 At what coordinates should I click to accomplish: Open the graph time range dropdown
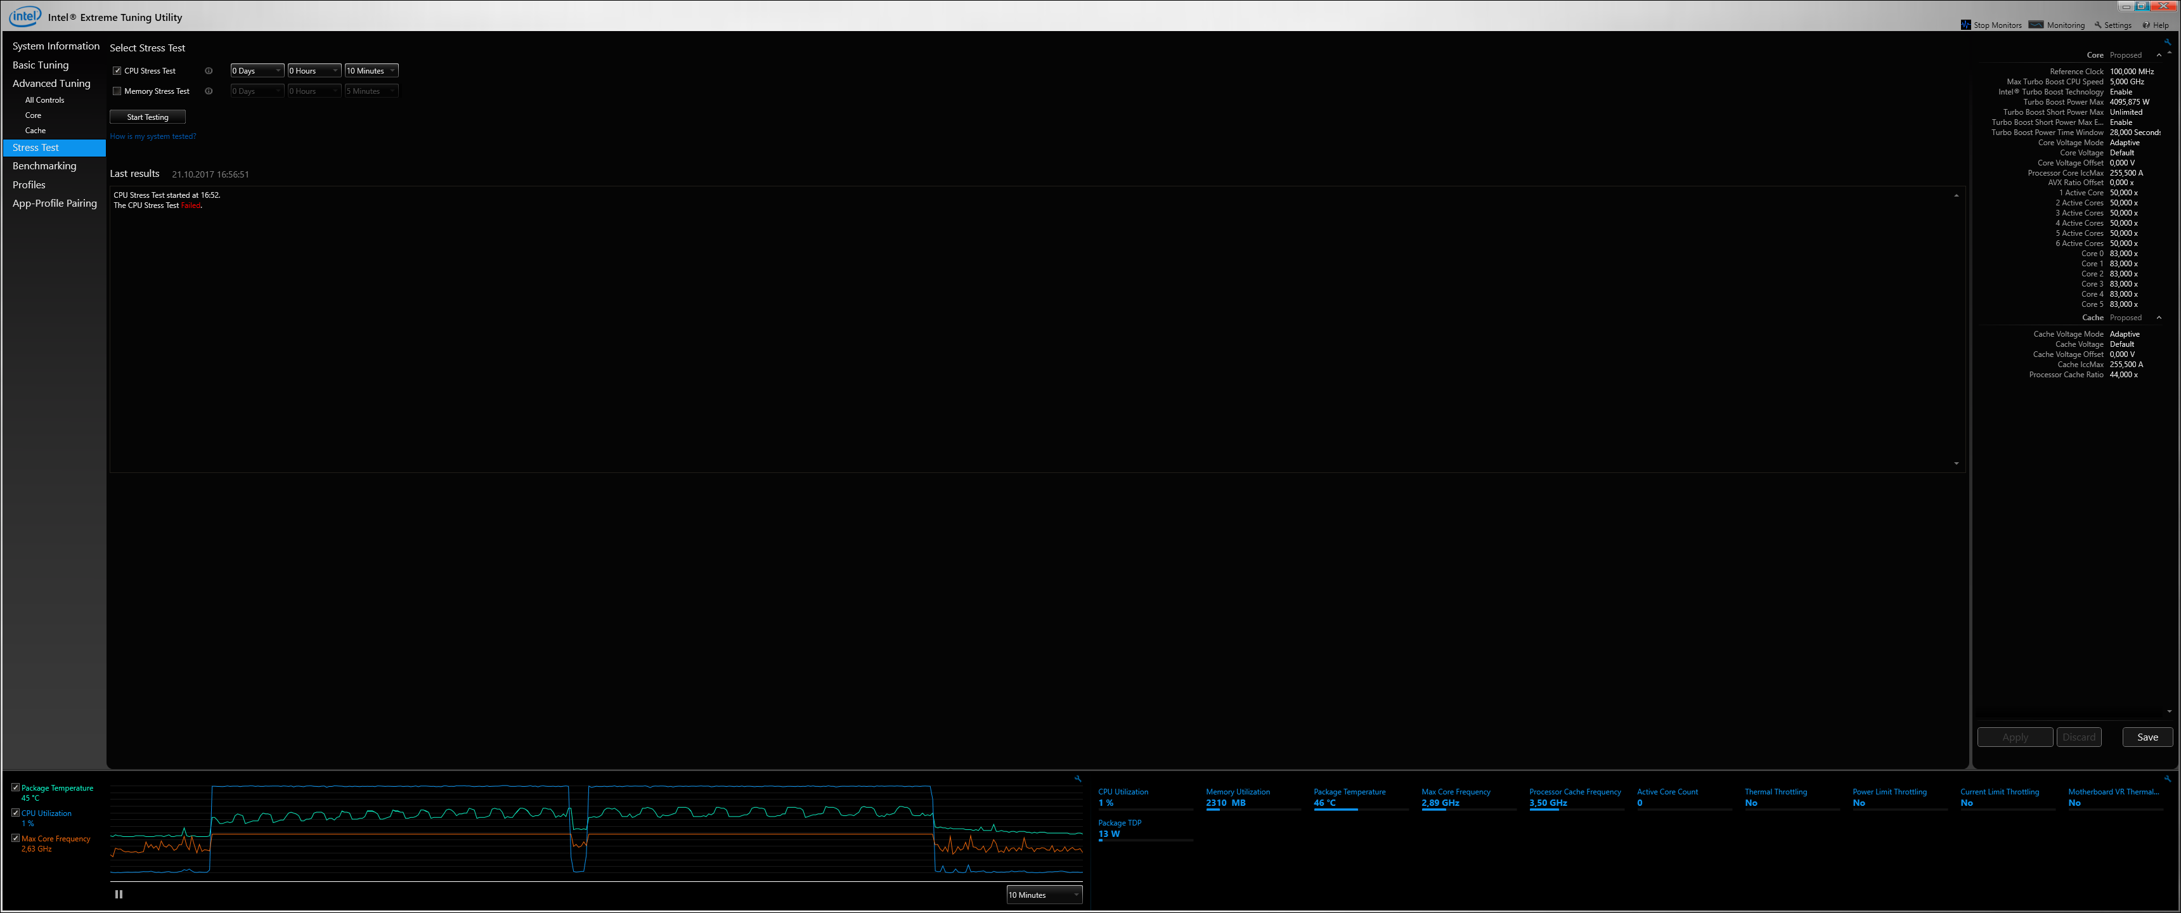1044,895
